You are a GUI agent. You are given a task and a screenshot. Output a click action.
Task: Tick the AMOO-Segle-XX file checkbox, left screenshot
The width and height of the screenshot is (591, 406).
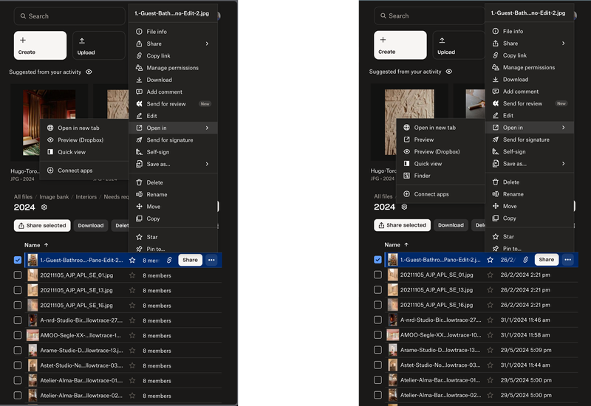pyautogui.click(x=18, y=336)
